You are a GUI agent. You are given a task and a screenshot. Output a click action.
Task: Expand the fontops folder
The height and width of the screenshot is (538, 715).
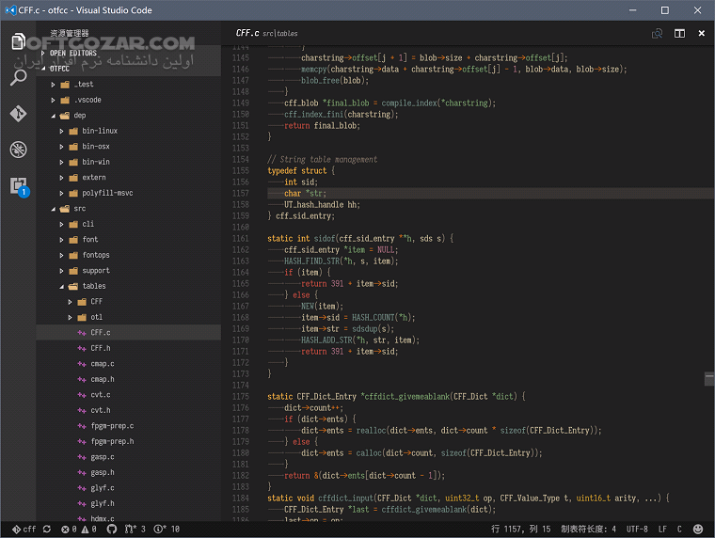click(x=129, y=254)
